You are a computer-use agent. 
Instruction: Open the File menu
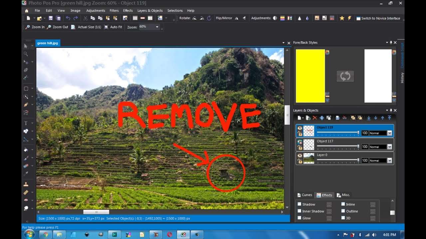coord(37,11)
